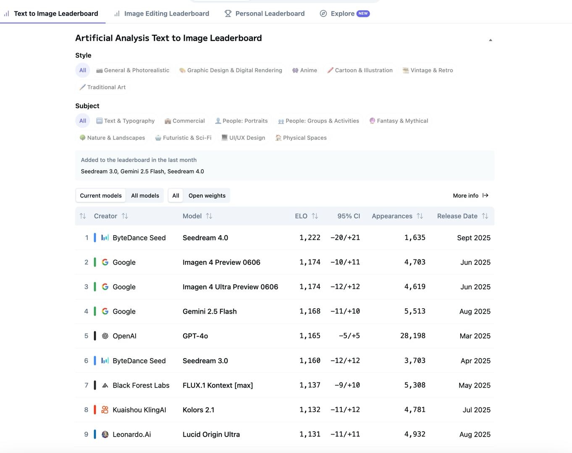Open the Explore tab
This screenshot has height=453, width=572.
tap(344, 13)
